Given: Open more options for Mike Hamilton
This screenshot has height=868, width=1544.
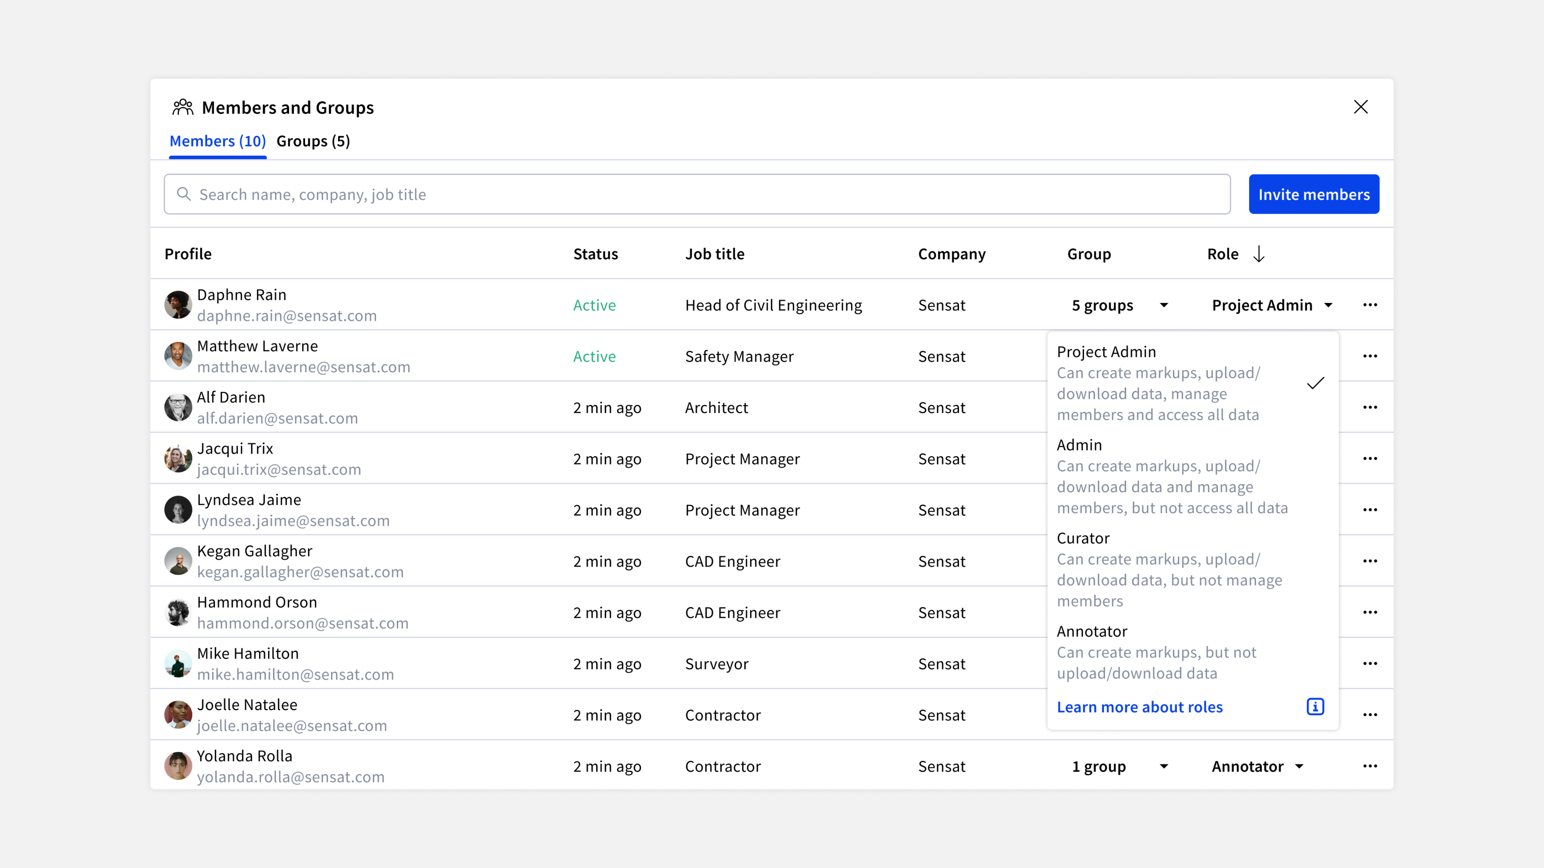Looking at the screenshot, I should click(1370, 664).
